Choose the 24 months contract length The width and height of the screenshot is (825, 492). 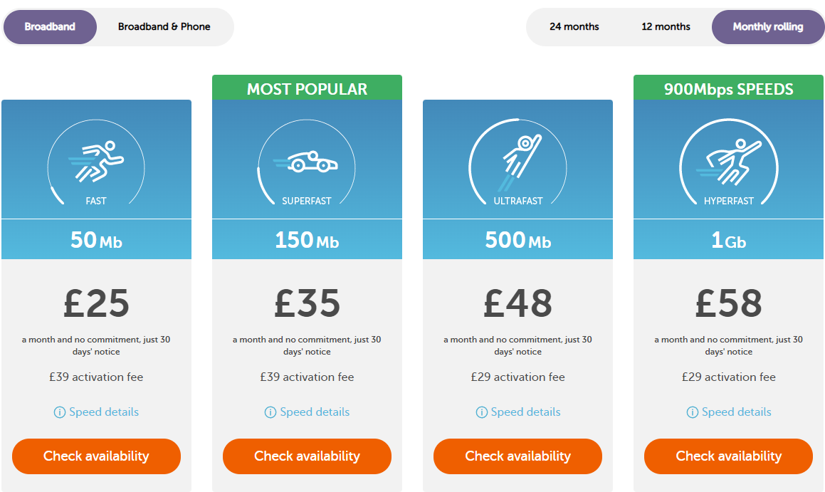coord(574,27)
